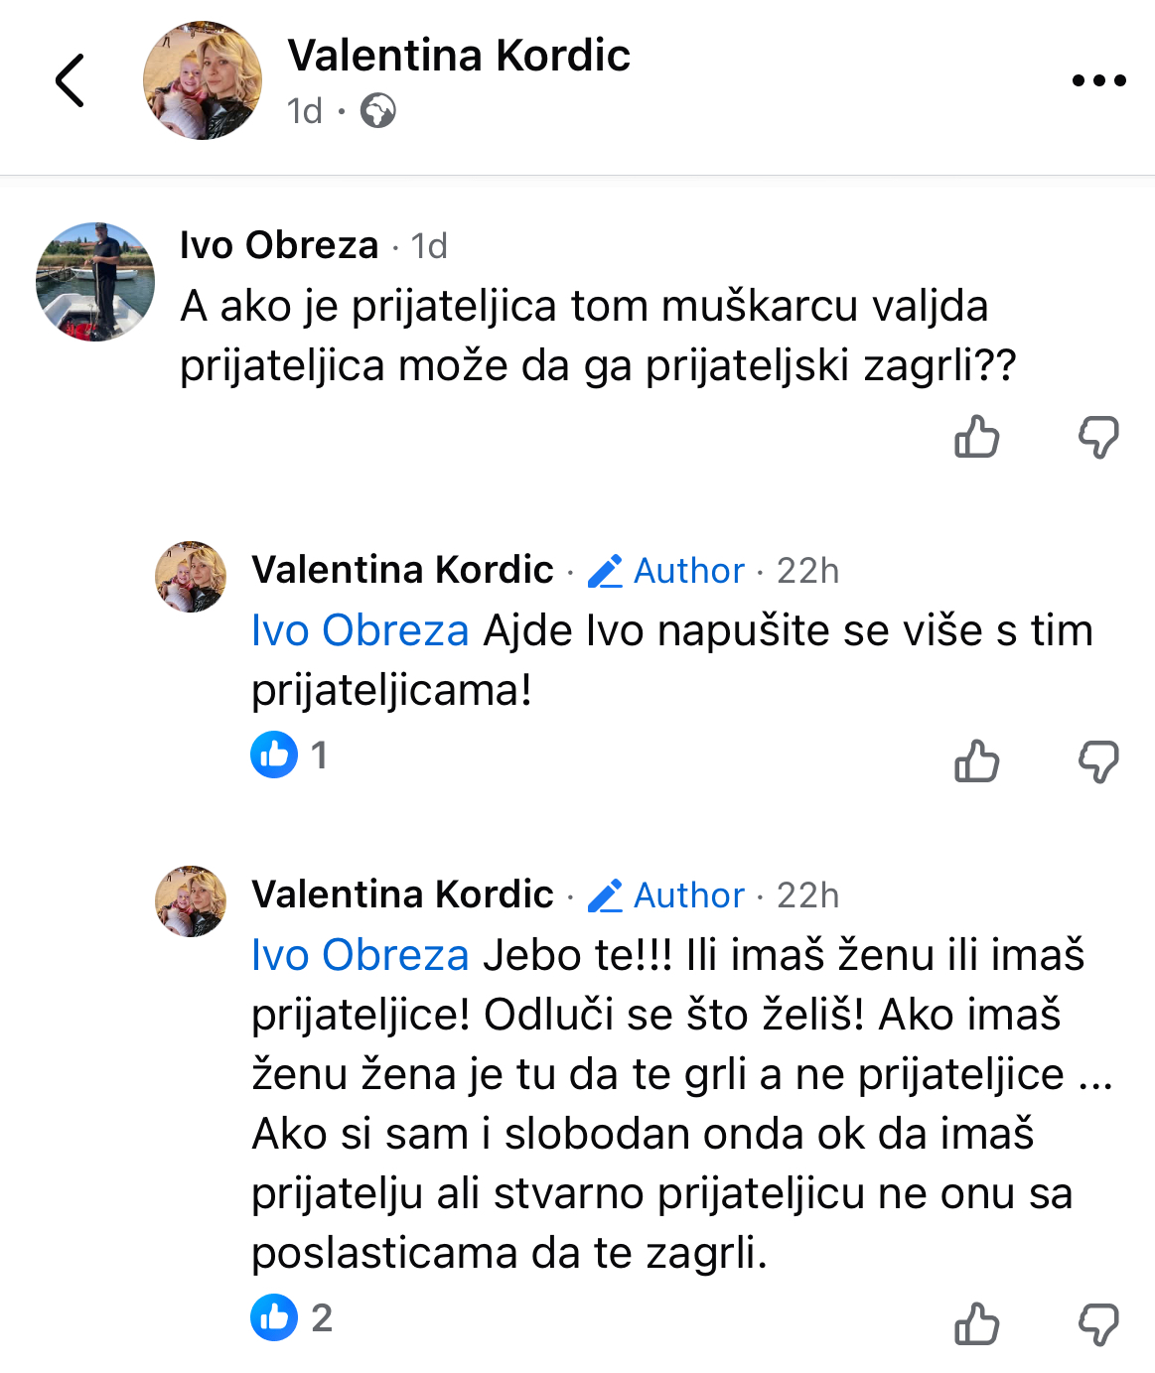
Task: Open Ivo Obreza's name on the comment
Action: coord(279,244)
